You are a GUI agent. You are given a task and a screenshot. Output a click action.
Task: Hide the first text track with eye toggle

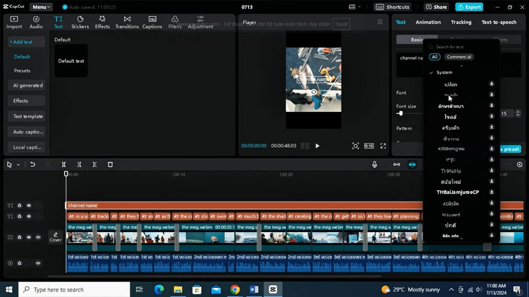pyautogui.click(x=29, y=205)
